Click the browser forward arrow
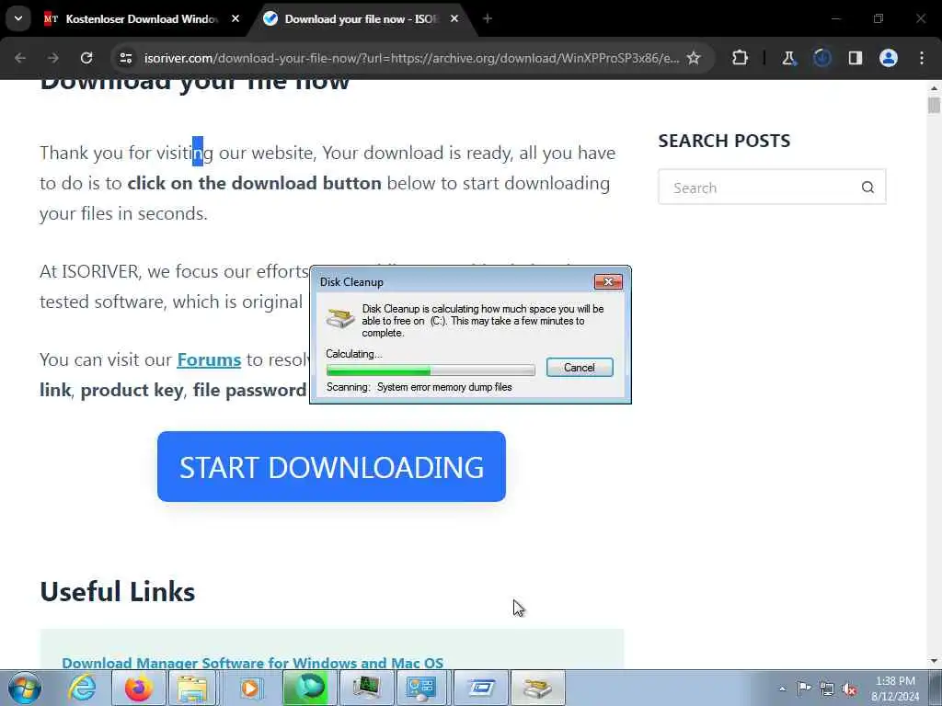 pos(52,58)
